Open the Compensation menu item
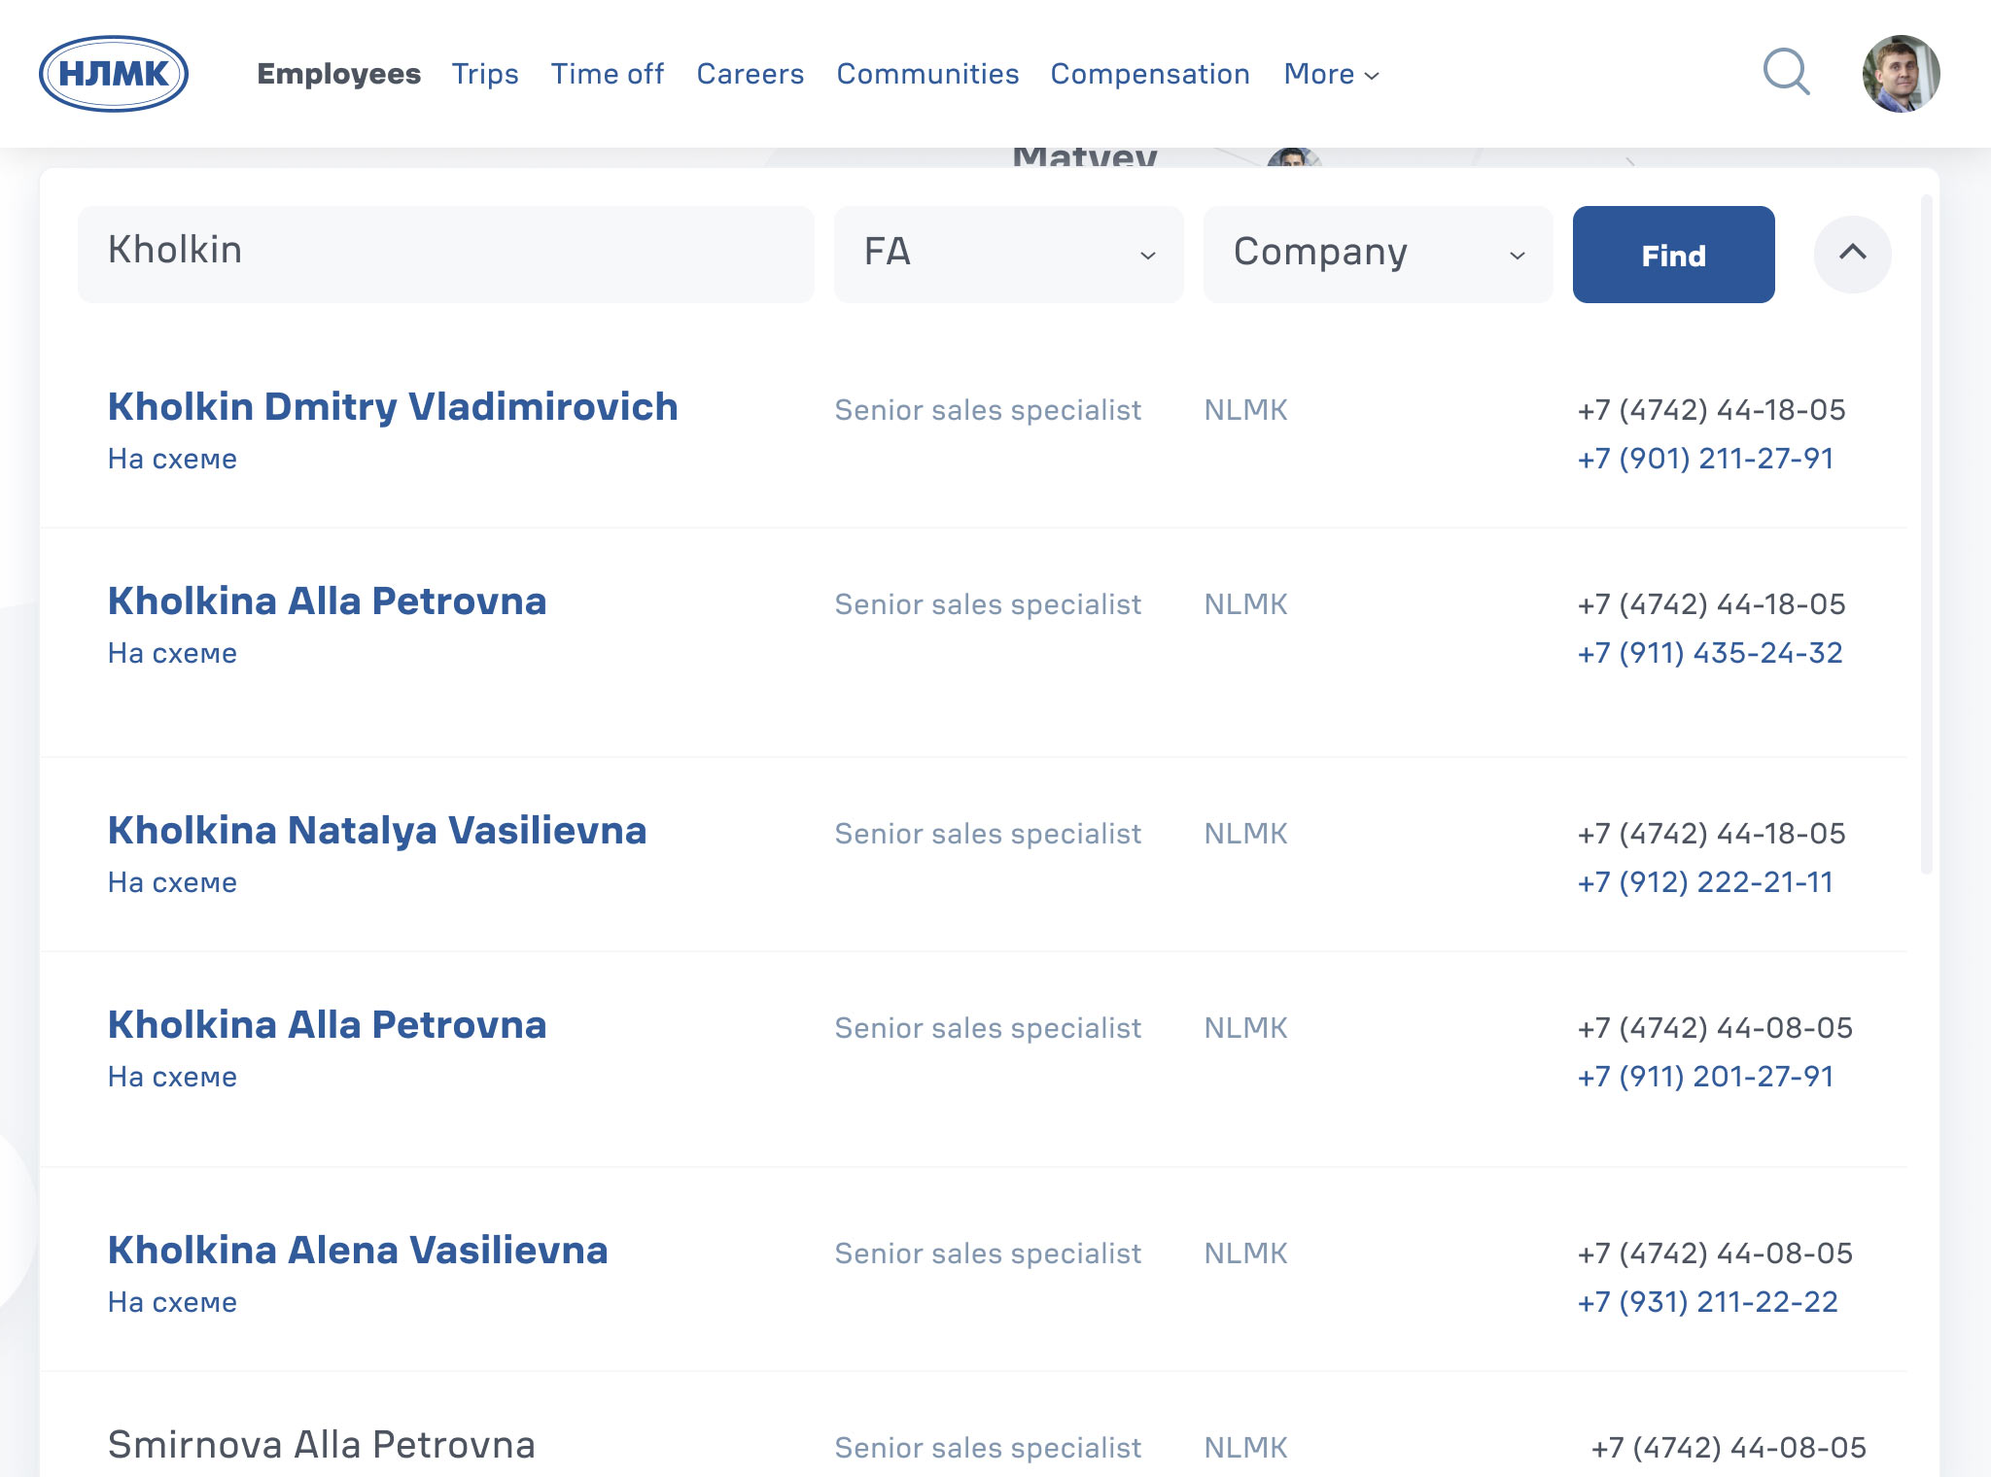 (x=1150, y=74)
